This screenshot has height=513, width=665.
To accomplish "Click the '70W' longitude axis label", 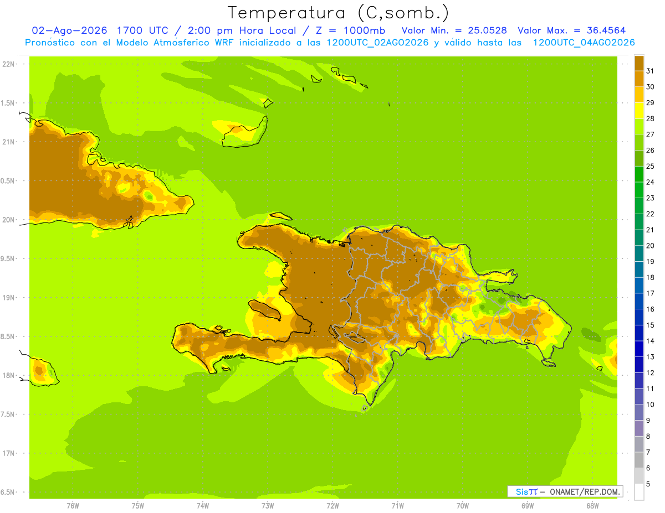I will click(463, 505).
